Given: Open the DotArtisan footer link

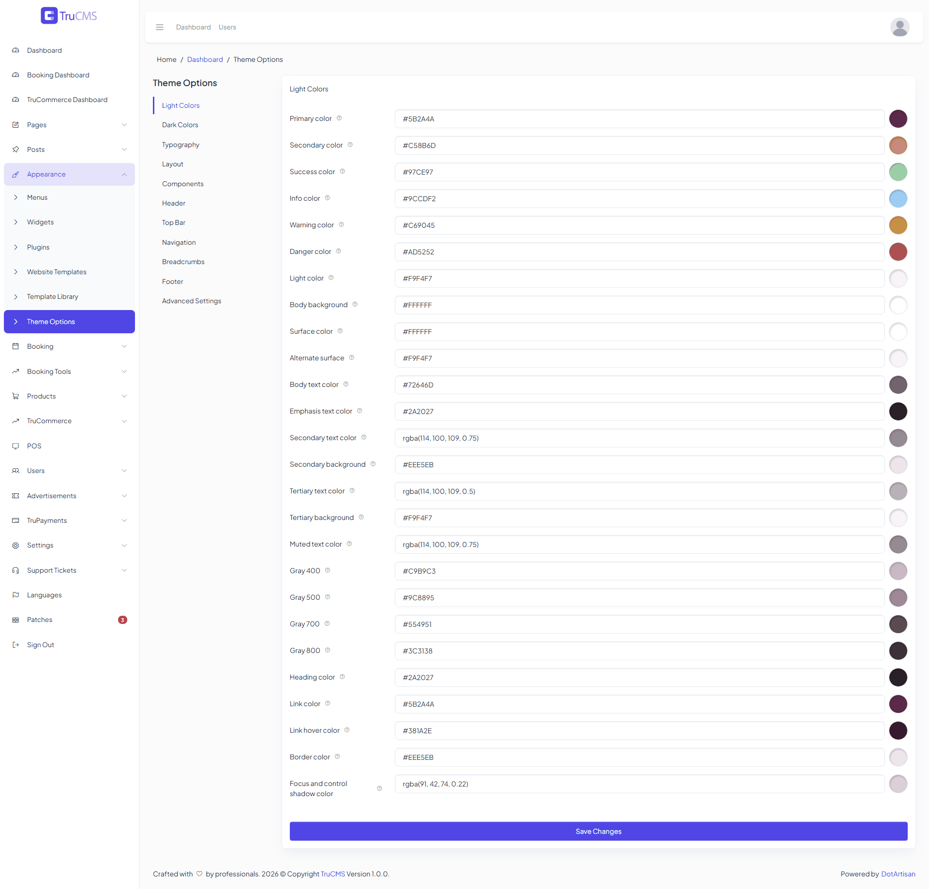Looking at the screenshot, I should tap(898, 874).
